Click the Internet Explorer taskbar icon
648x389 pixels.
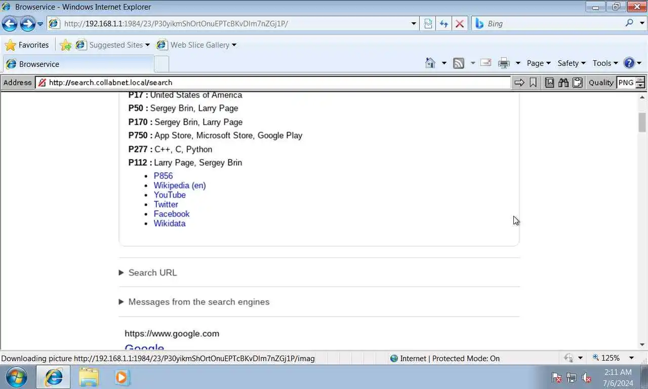[53, 377]
